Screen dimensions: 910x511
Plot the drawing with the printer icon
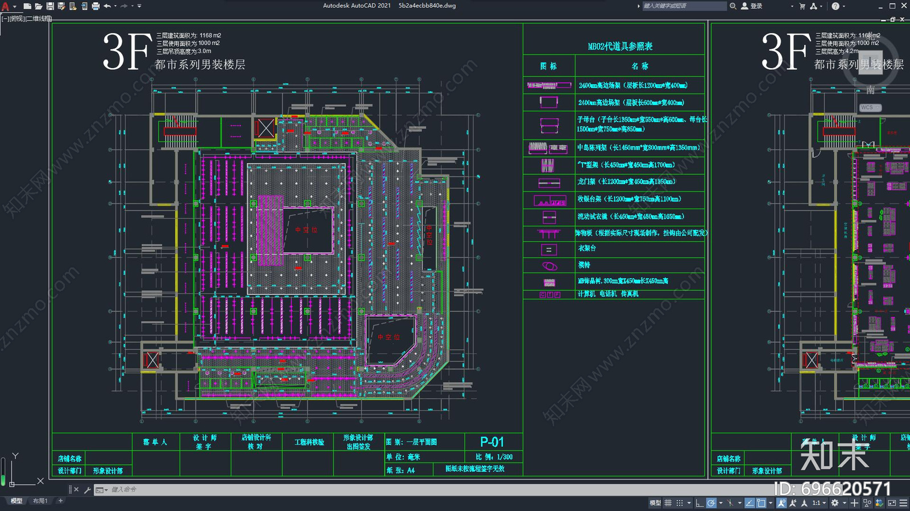pyautogui.click(x=96, y=6)
